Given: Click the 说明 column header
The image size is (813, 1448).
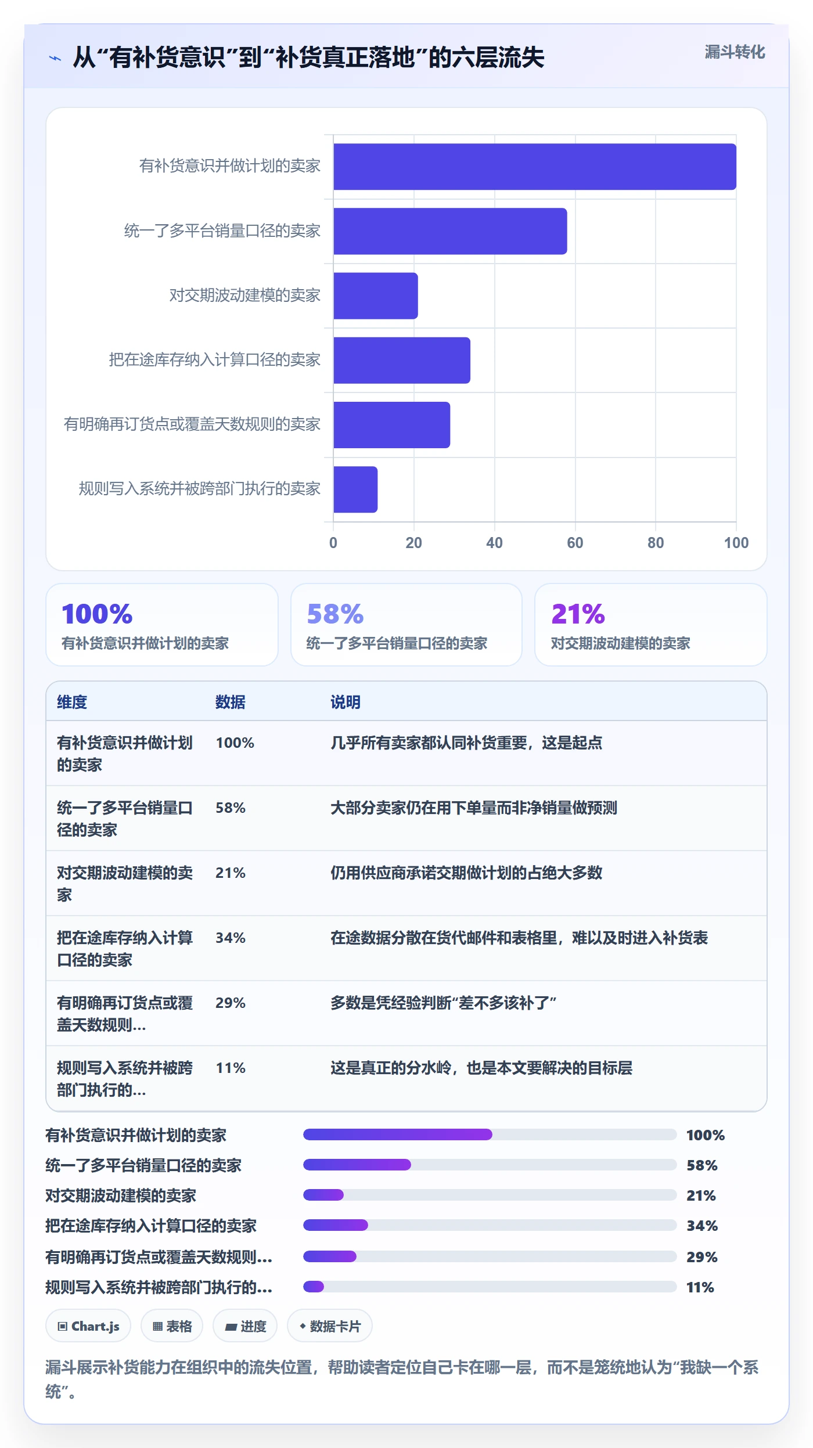Looking at the screenshot, I should click(346, 702).
